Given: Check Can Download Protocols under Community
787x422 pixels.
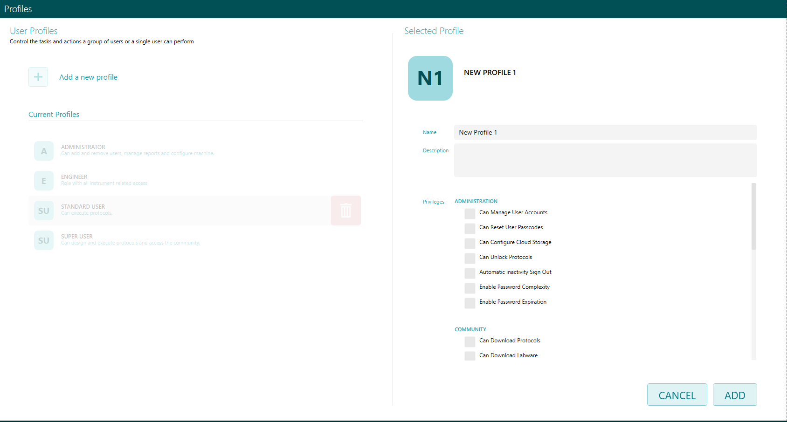Looking at the screenshot, I should pyautogui.click(x=469, y=341).
